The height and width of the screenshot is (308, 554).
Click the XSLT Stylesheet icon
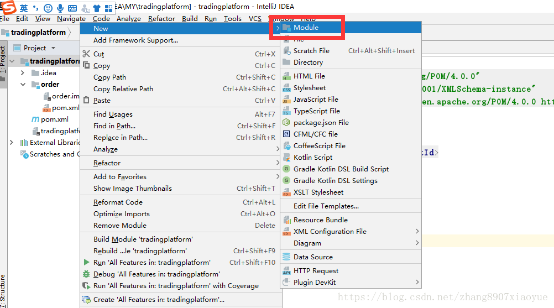point(286,192)
